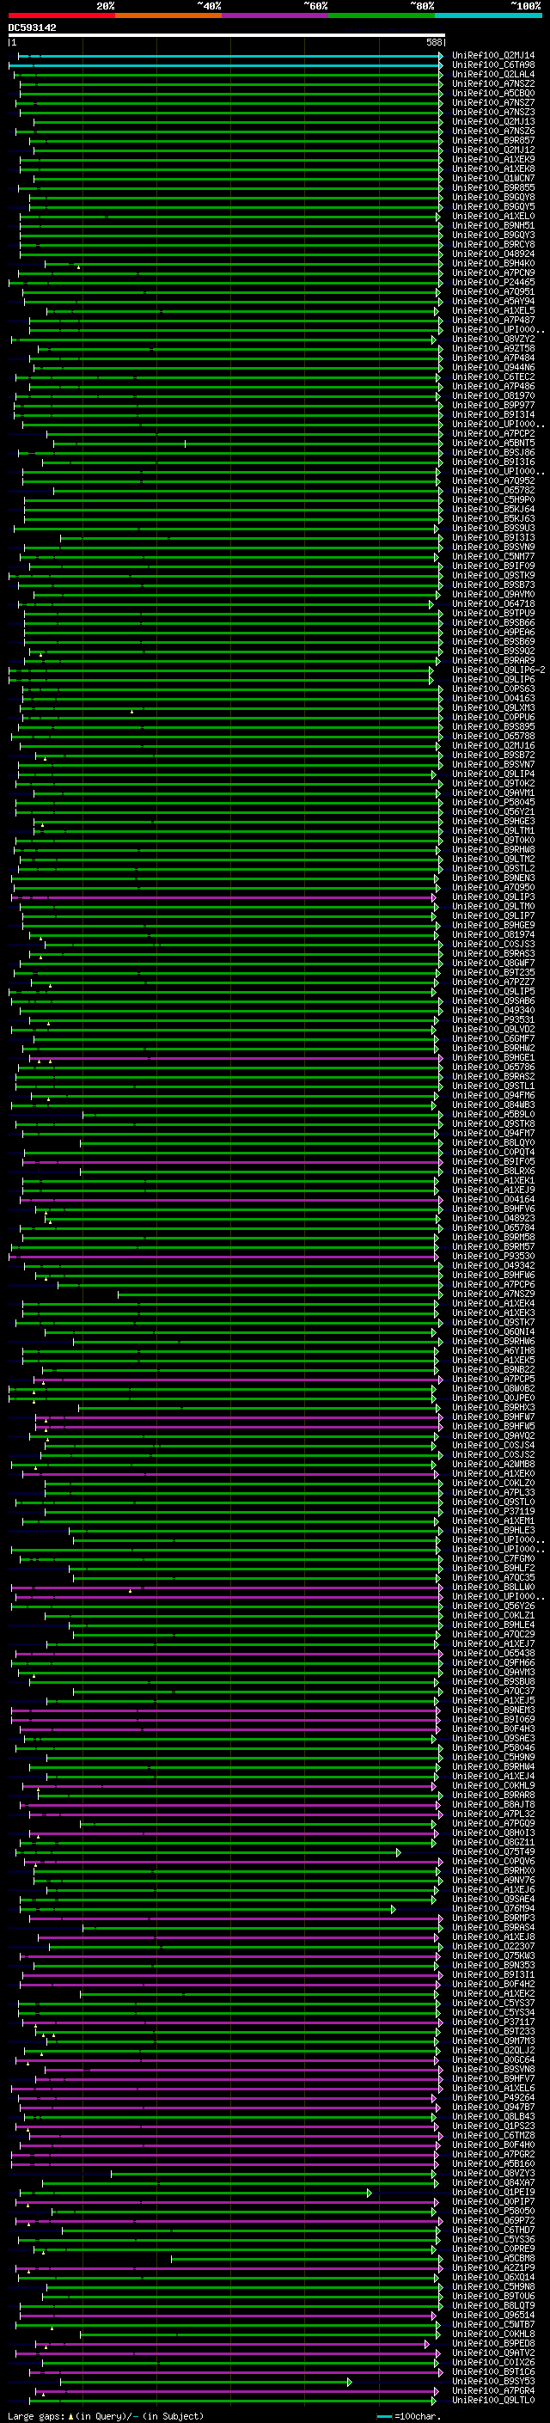This screenshot has width=550, height=2423.
Task: Click hit label UniRef100_B9T235
Action: click(x=493, y=973)
